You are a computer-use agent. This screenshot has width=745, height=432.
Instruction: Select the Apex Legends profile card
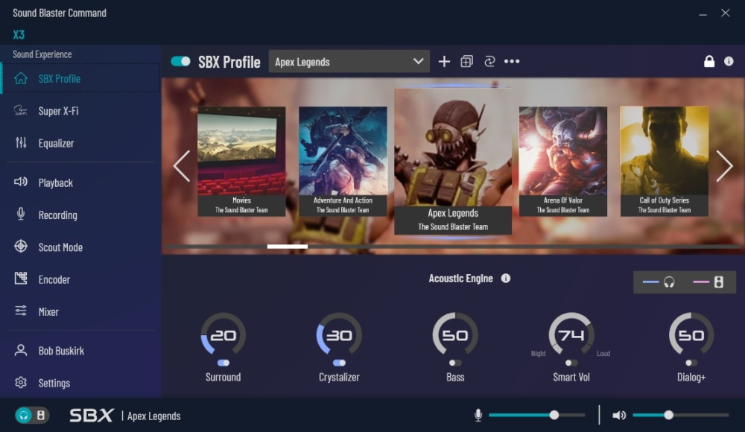tap(453, 162)
